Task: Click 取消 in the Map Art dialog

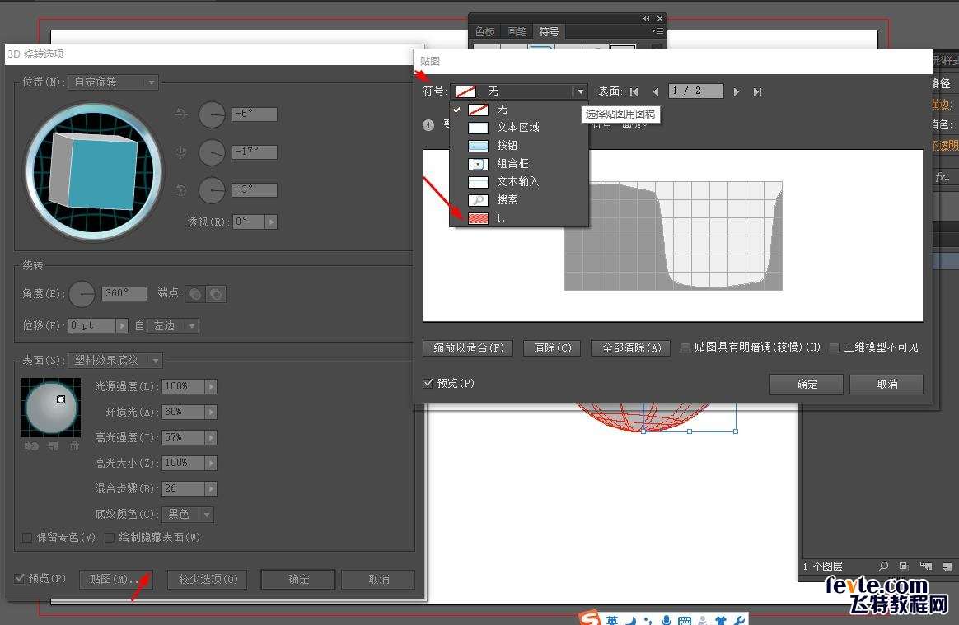Action: tap(886, 384)
